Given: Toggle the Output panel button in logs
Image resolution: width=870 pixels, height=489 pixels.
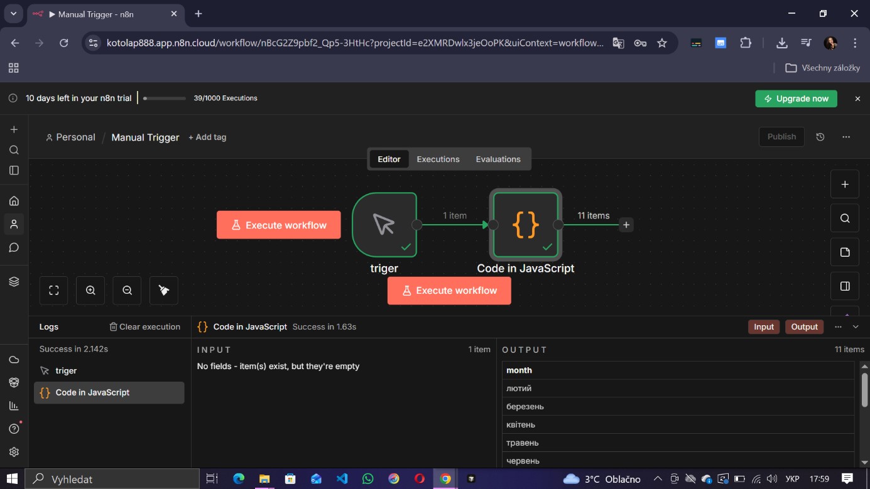Looking at the screenshot, I should tap(804, 326).
